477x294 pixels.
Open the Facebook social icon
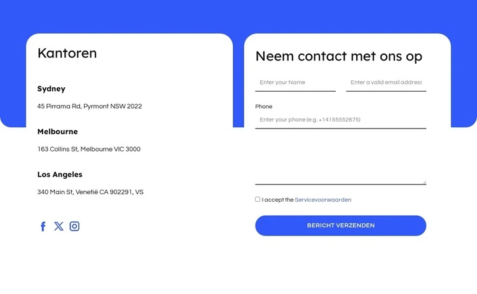click(43, 227)
